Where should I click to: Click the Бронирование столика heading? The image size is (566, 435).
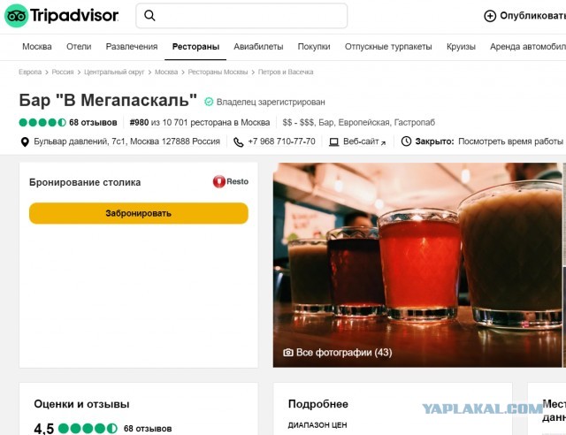pos(85,182)
